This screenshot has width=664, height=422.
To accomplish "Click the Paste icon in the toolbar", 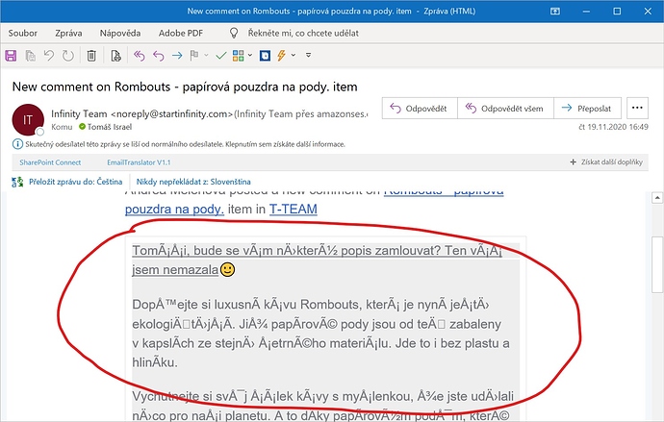I will (x=30, y=56).
